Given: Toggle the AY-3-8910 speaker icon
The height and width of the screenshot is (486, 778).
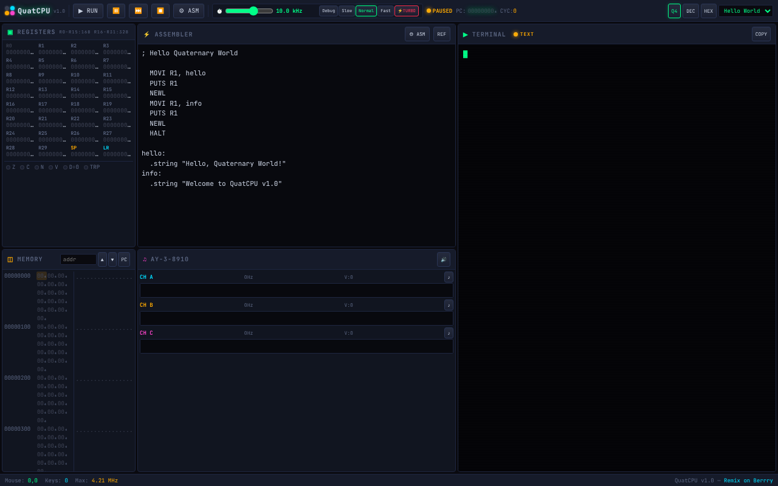Looking at the screenshot, I should point(444,259).
